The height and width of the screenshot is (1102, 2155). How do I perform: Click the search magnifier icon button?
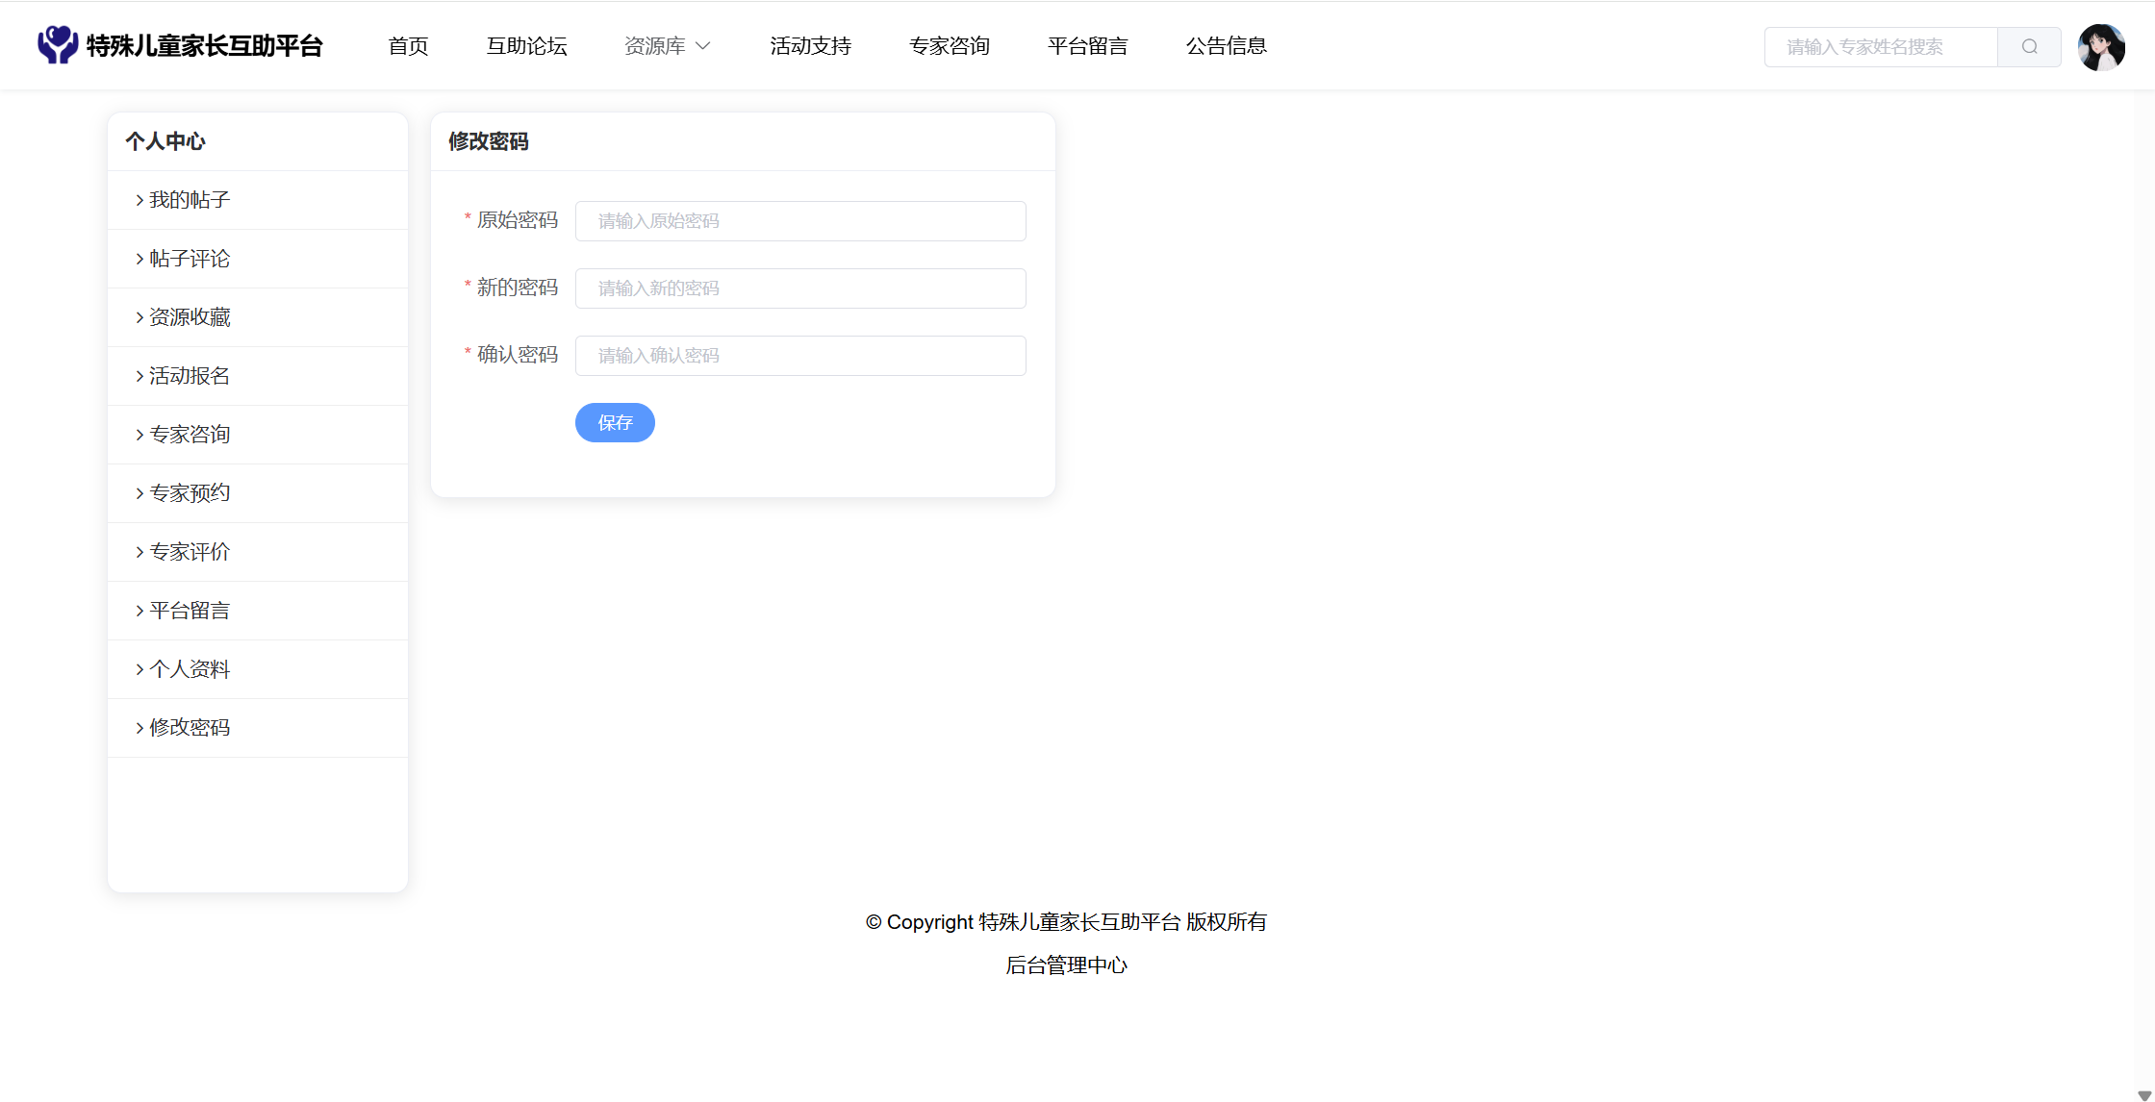[2029, 46]
